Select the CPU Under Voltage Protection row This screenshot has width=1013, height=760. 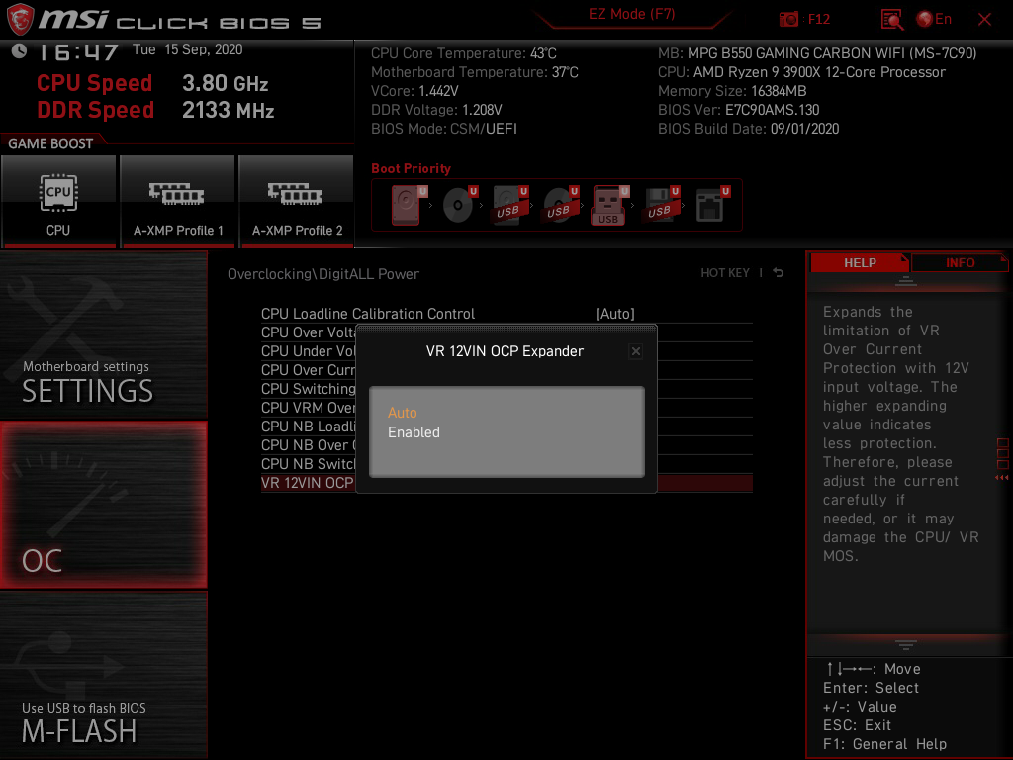(x=309, y=351)
